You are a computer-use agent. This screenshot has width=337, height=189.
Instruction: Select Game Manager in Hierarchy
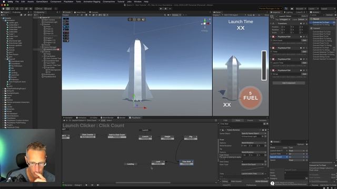[50, 47]
